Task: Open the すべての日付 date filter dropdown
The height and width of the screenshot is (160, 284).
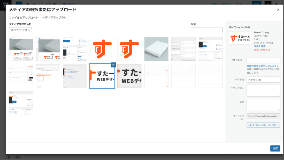Action: click(x=21, y=30)
